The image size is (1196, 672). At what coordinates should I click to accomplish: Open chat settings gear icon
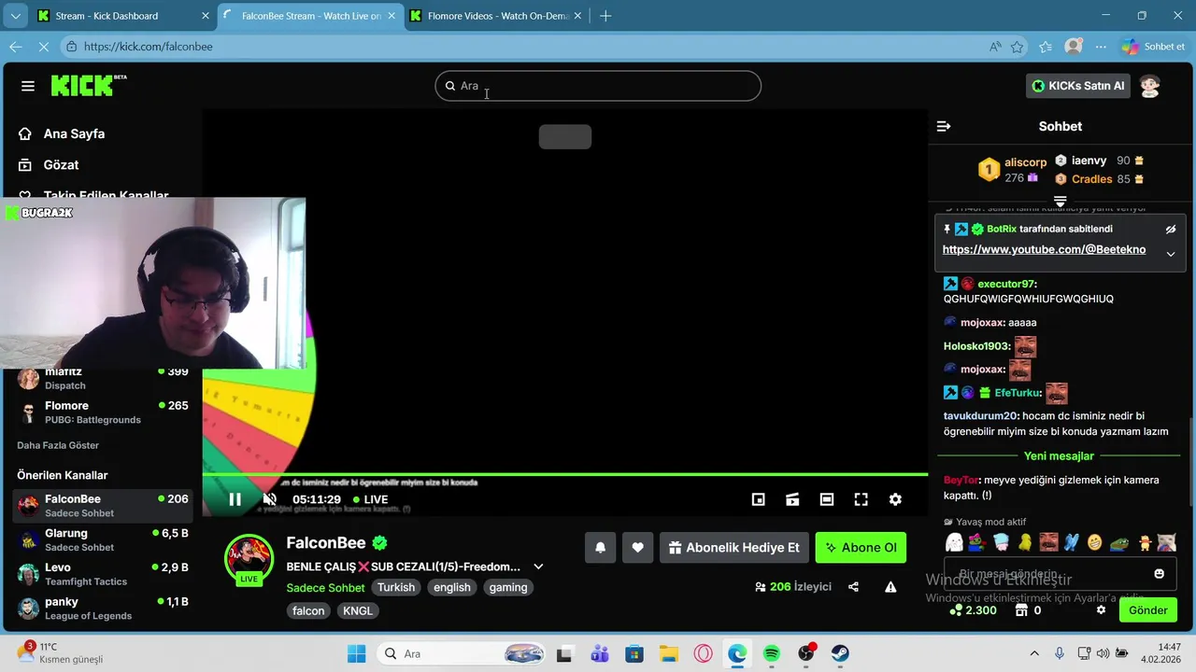click(1101, 610)
